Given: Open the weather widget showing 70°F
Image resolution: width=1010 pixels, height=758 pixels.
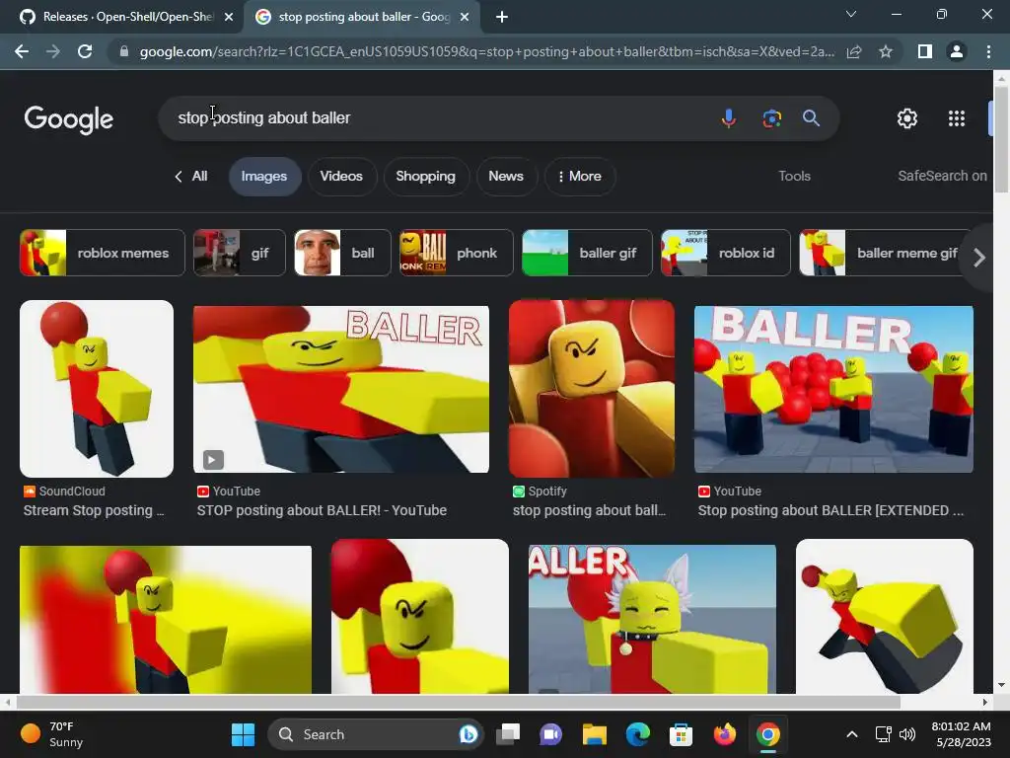Looking at the screenshot, I should (53, 734).
